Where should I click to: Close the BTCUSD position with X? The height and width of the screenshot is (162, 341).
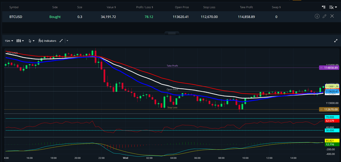332,16
